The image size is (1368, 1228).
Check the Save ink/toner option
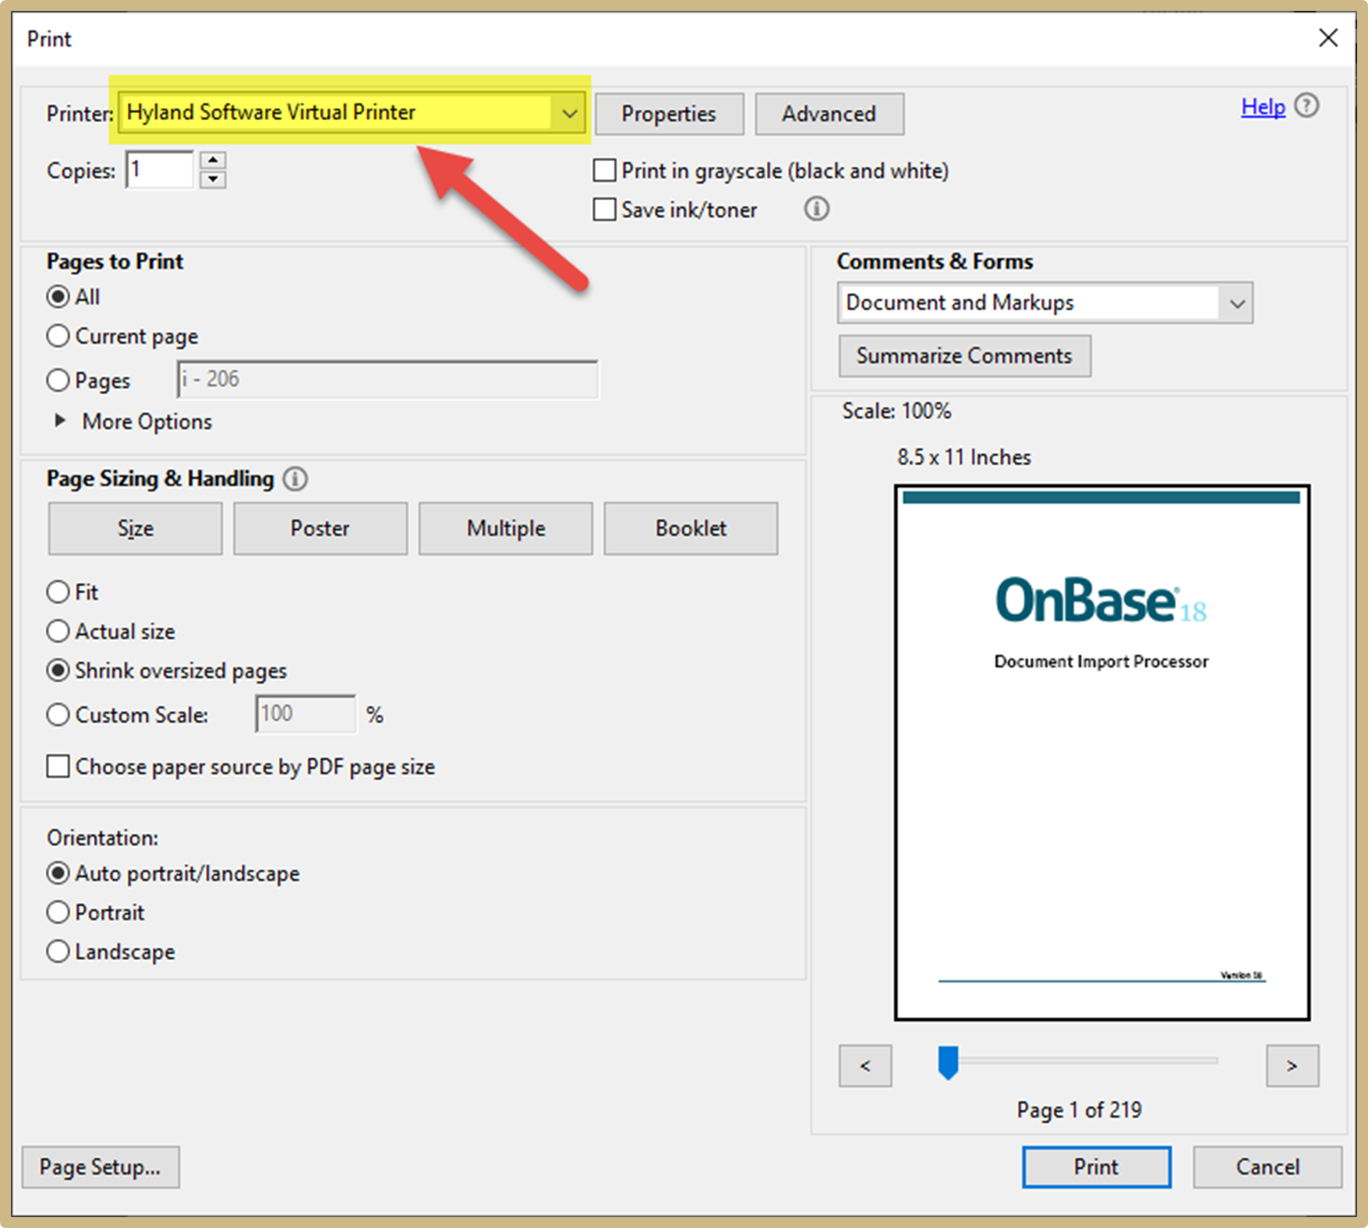click(x=605, y=210)
